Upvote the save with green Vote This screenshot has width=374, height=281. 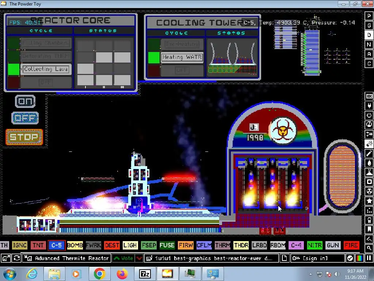tap(123, 258)
